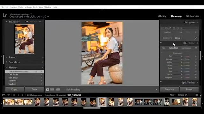Click the identity plate arrow
The height and width of the screenshot is (114, 204).
coord(48,17)
